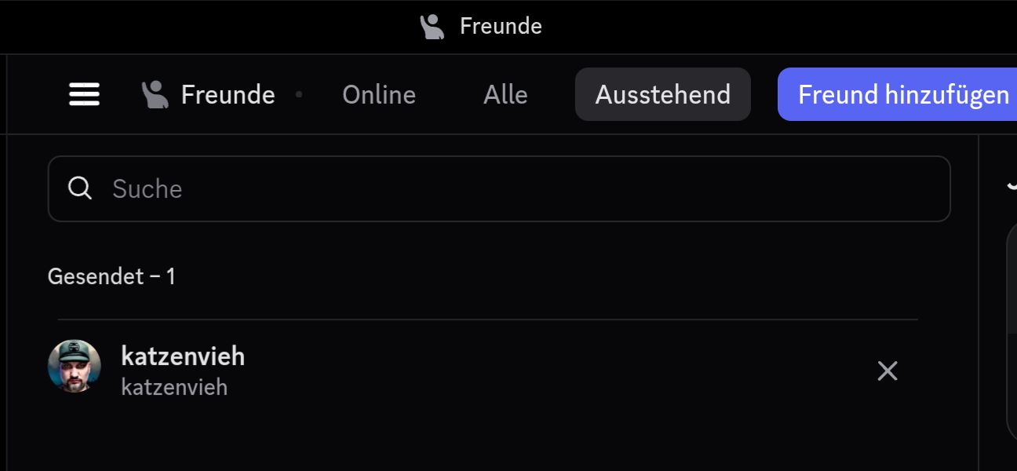This screenshot has height=471, width=1017.
Task: Switch to the Online tab
Action: pos(379,95)
